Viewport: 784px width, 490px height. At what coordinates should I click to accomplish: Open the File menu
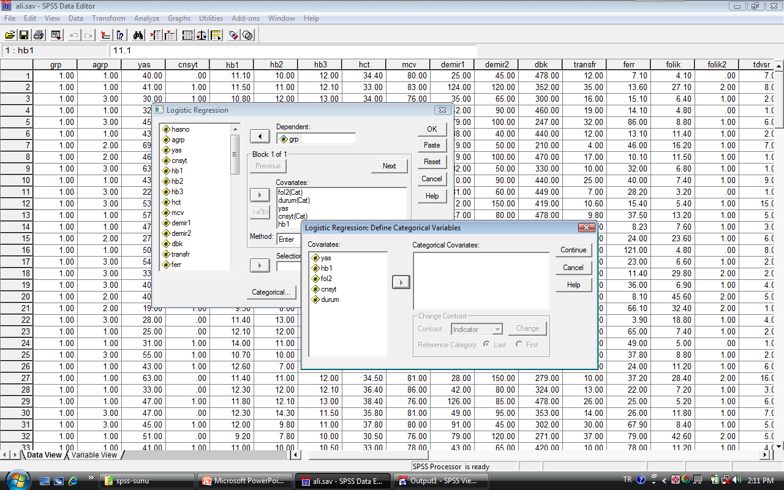click(x=10, y=18)
